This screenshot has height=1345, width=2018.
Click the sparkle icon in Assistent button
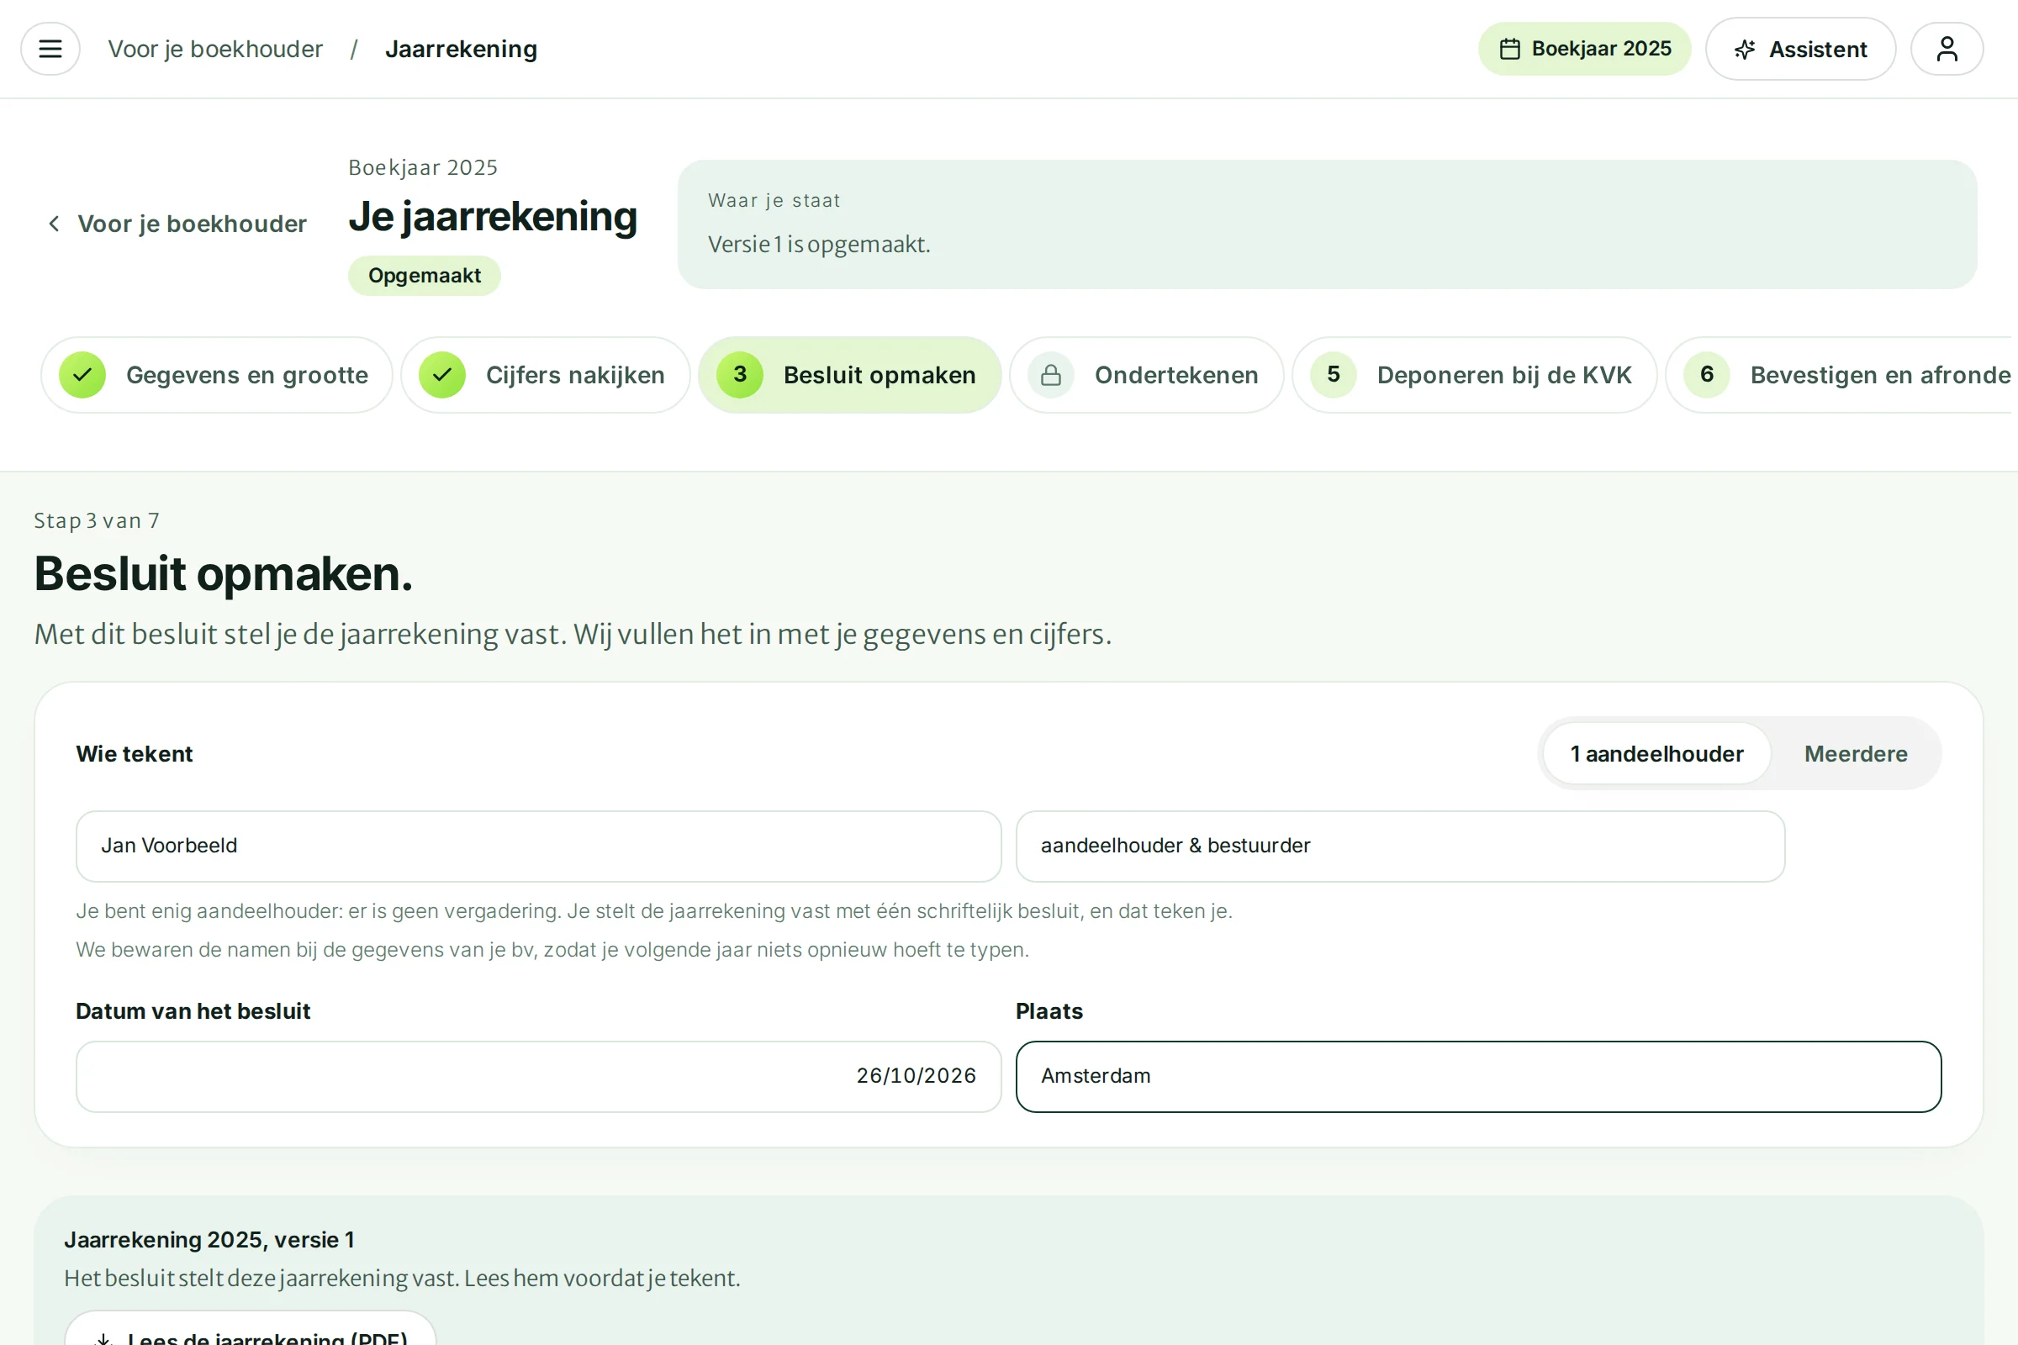1744,50
